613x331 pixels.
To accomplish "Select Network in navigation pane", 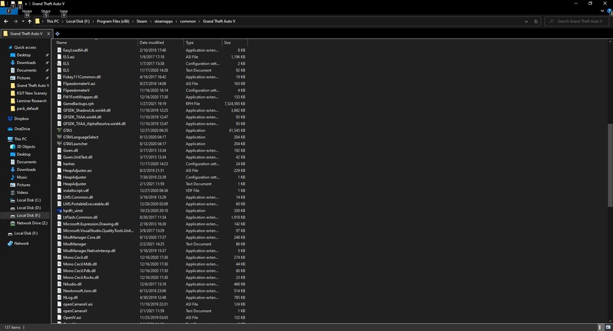I will [x=21, y=244].
